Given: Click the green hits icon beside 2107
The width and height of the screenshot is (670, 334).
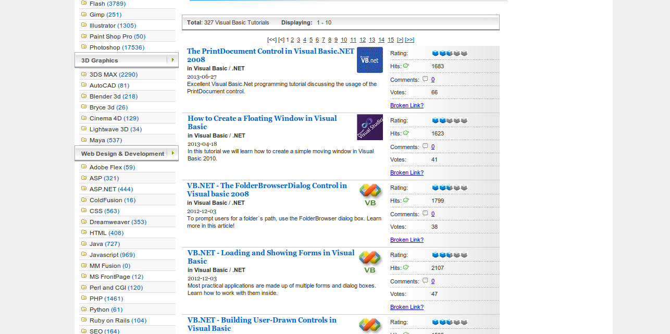Looking at the screenshot, I should [406, 267].
